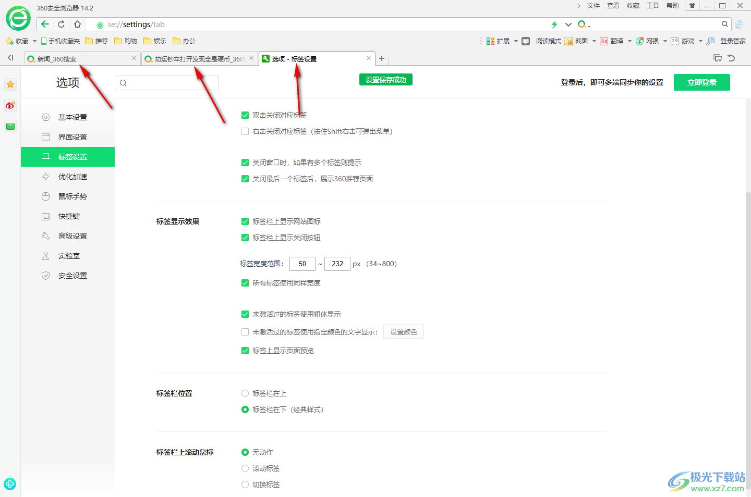Collapse the sidebar with the arrow icon

point(10,58)
